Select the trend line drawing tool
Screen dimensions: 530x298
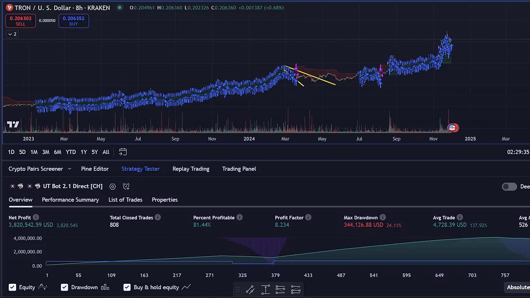[250, 289]
